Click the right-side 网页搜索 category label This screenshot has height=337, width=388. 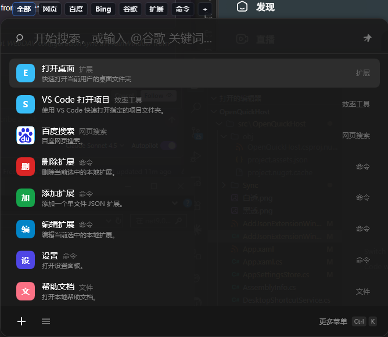coord(356,135)
